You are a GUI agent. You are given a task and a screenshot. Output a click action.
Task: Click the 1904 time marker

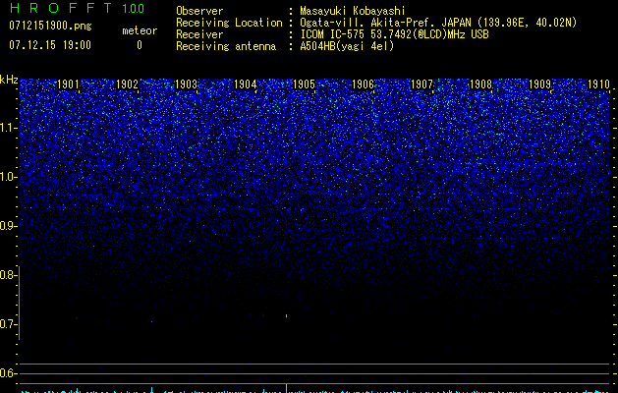click(x=246, y=84)
